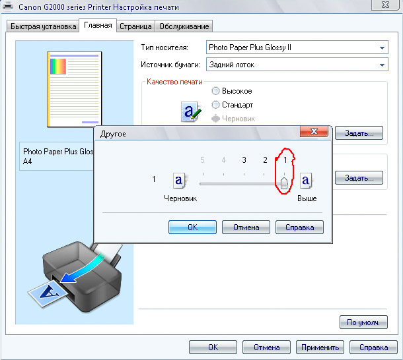This screenshot has height=360, width=403.
Task: Click the slider tick under number 3
Action: tap(244, 174)
